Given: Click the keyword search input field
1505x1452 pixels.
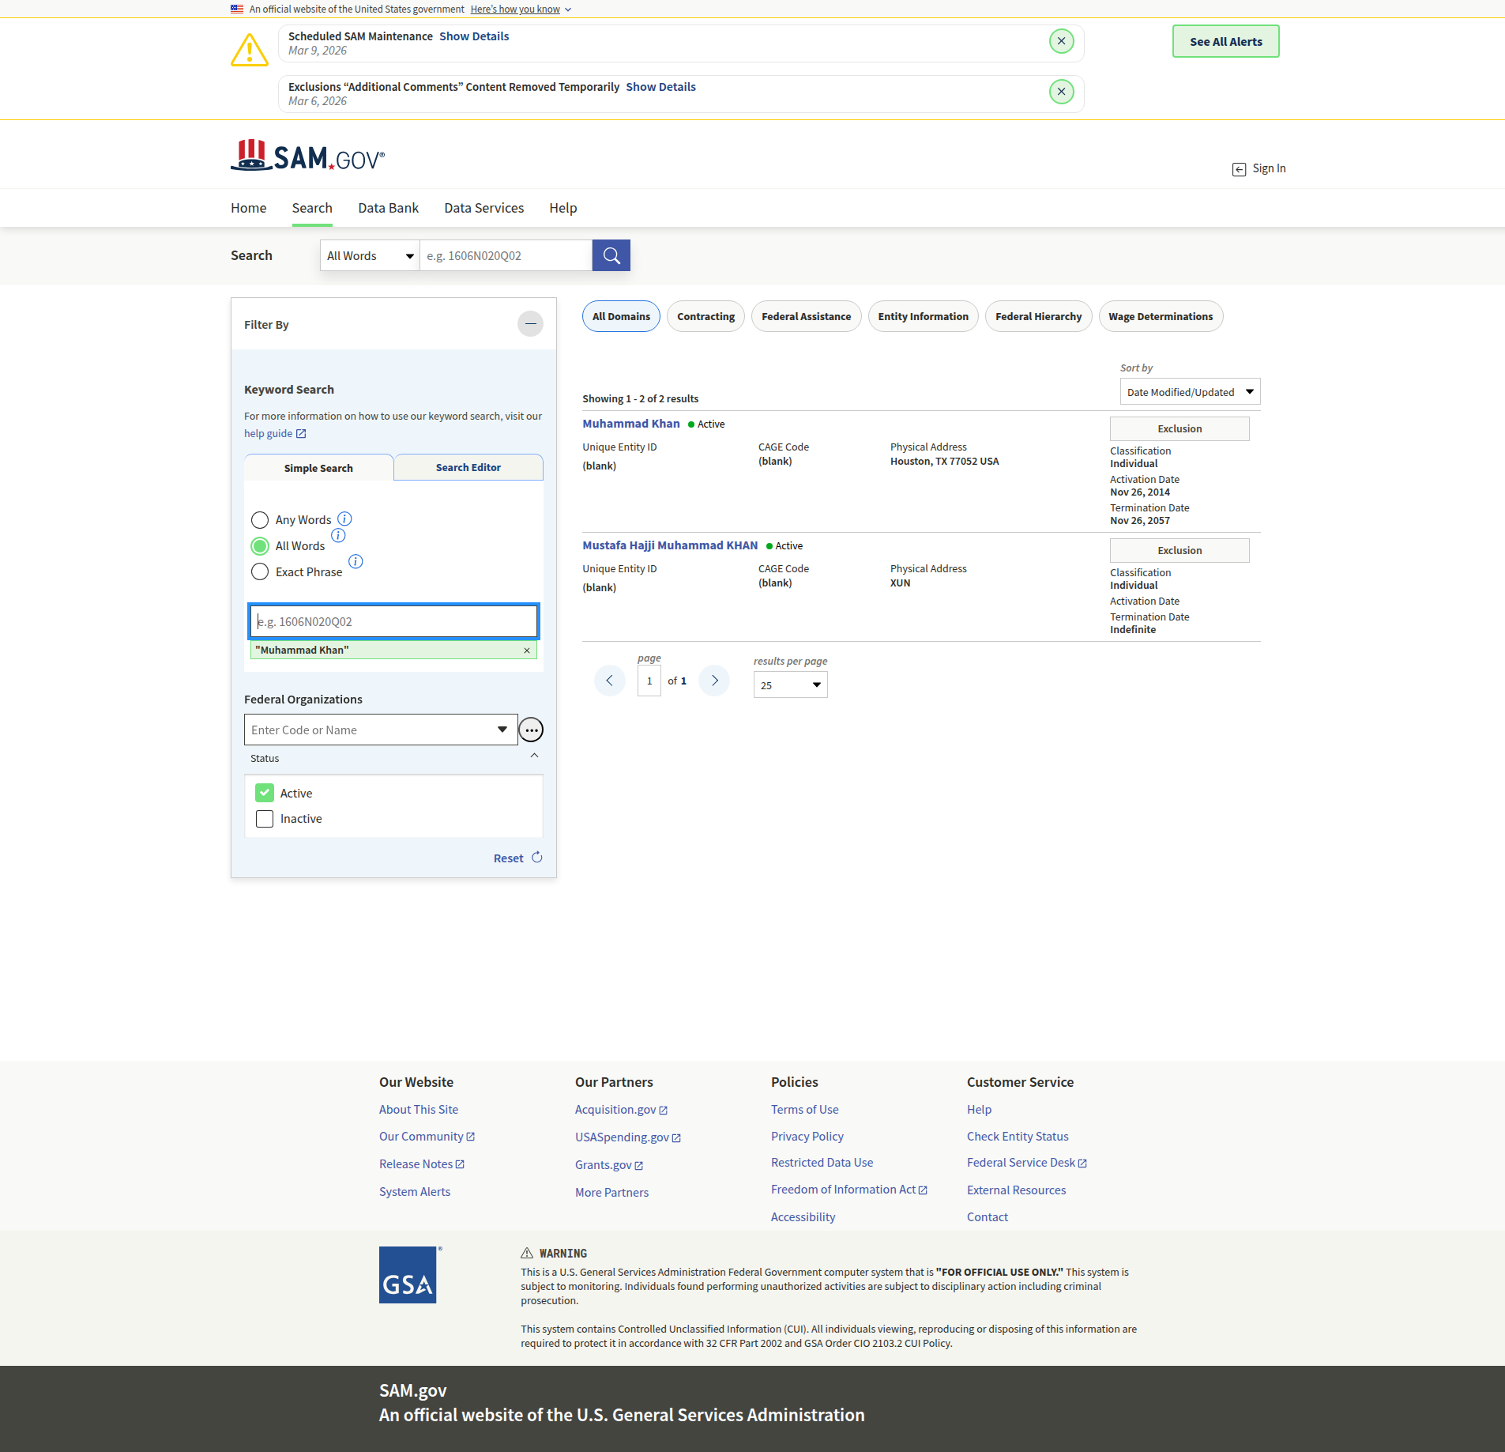Looking at the screenshot, I should pos(393,621).
